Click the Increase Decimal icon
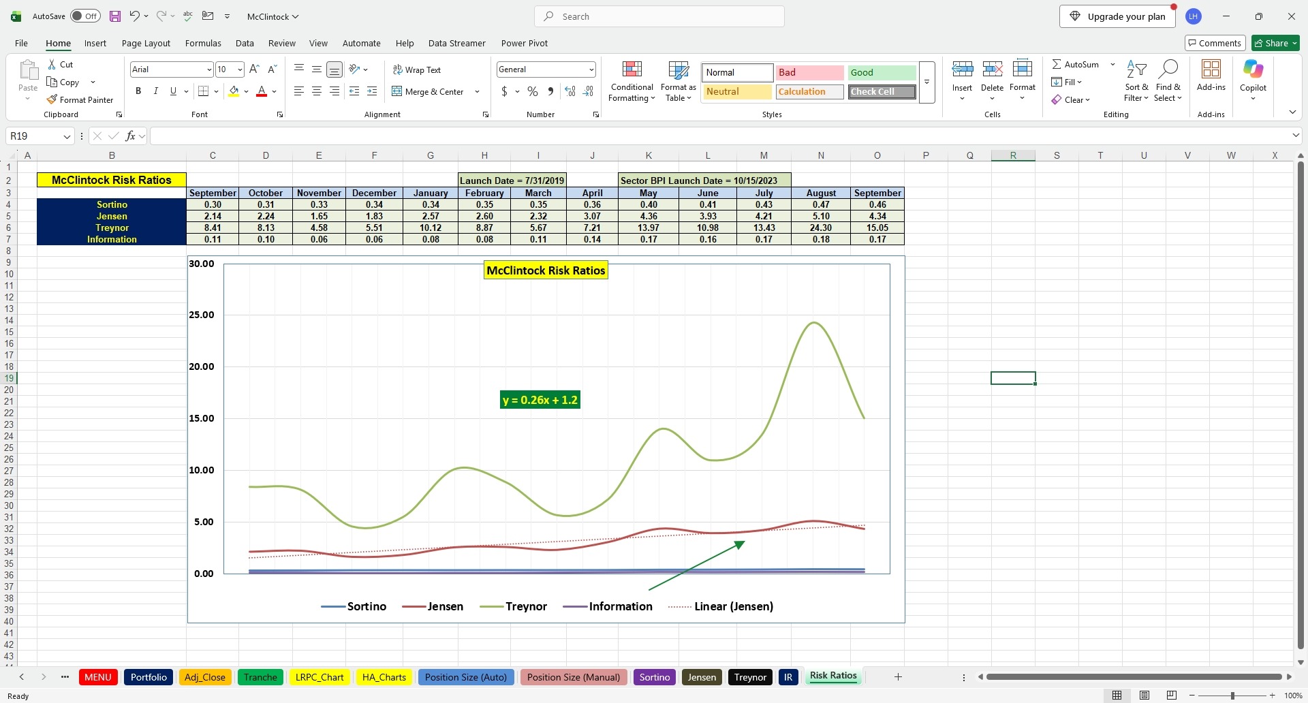1308x703 pixels. (570, 91)
